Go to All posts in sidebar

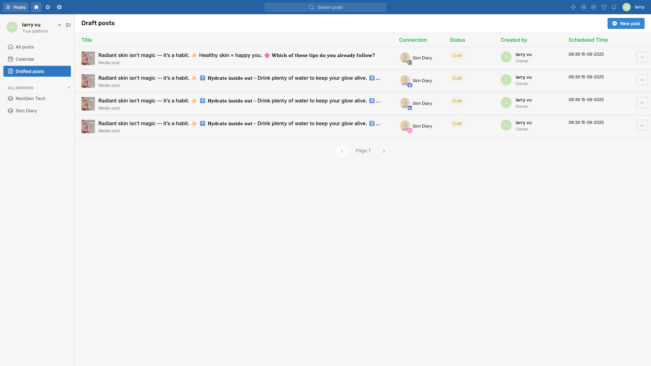[x=24, y=47]
